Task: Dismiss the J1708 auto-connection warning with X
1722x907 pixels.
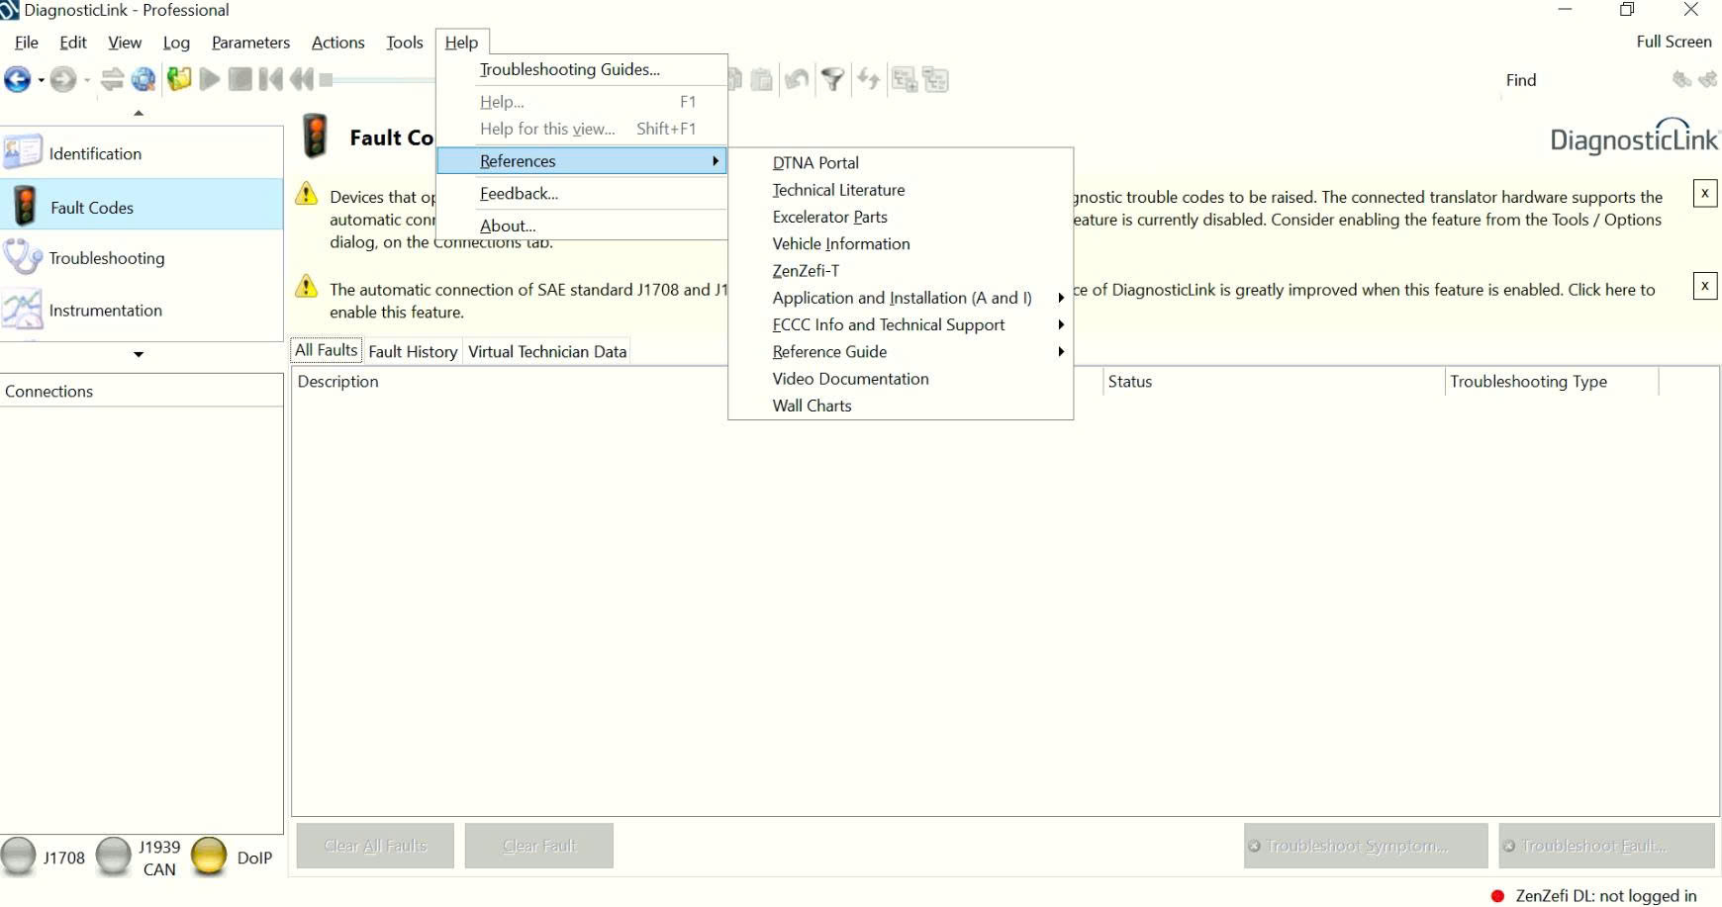Action: [1705, 286]
